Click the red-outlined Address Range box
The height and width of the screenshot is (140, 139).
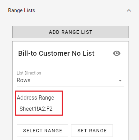[x=39, y=103]
